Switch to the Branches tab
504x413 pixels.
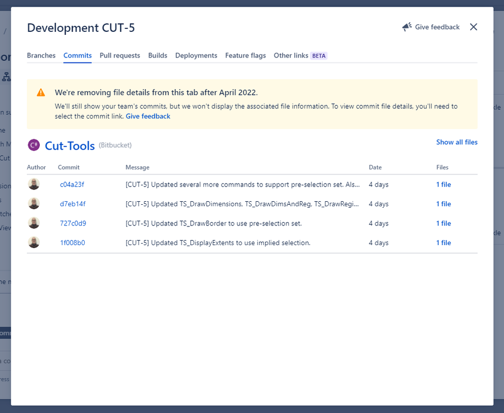(x=41, y=55)
